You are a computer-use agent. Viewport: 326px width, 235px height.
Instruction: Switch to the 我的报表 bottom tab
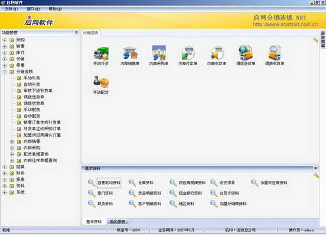pos(117,221)
